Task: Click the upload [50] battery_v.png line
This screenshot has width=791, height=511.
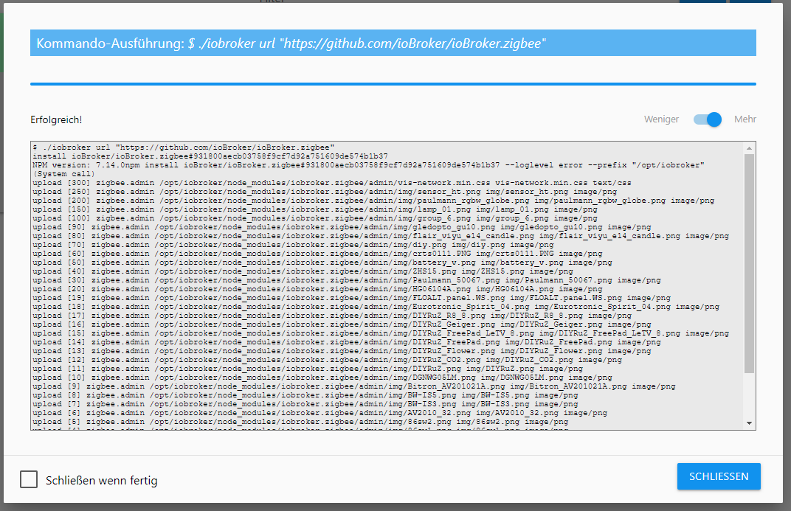Action: coord(322,262)
